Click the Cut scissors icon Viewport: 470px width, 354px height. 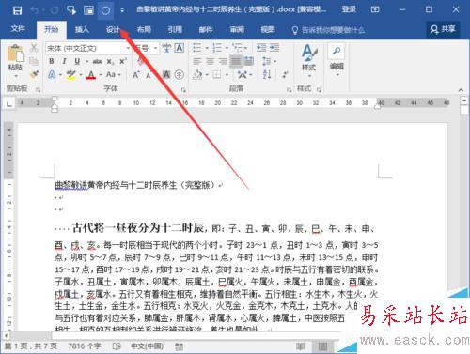click(34, 48)
